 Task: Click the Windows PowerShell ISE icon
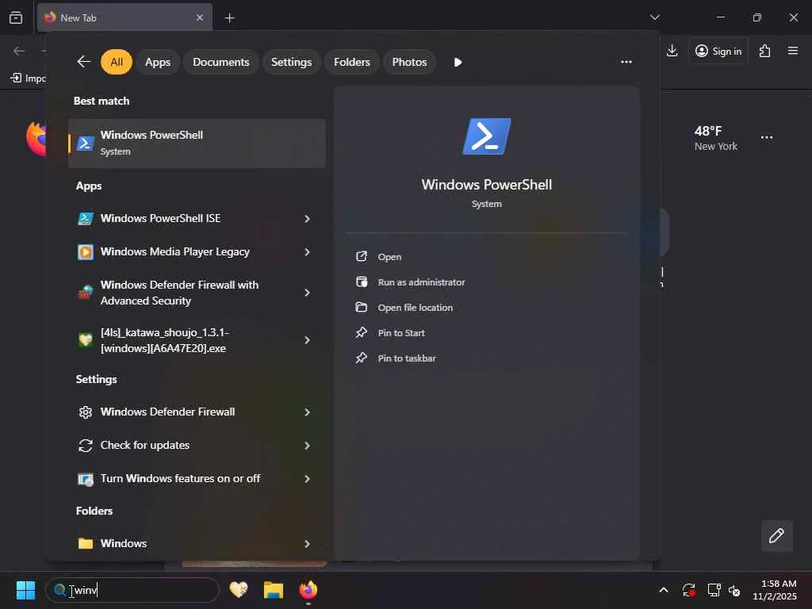click(x=86, y=219)
